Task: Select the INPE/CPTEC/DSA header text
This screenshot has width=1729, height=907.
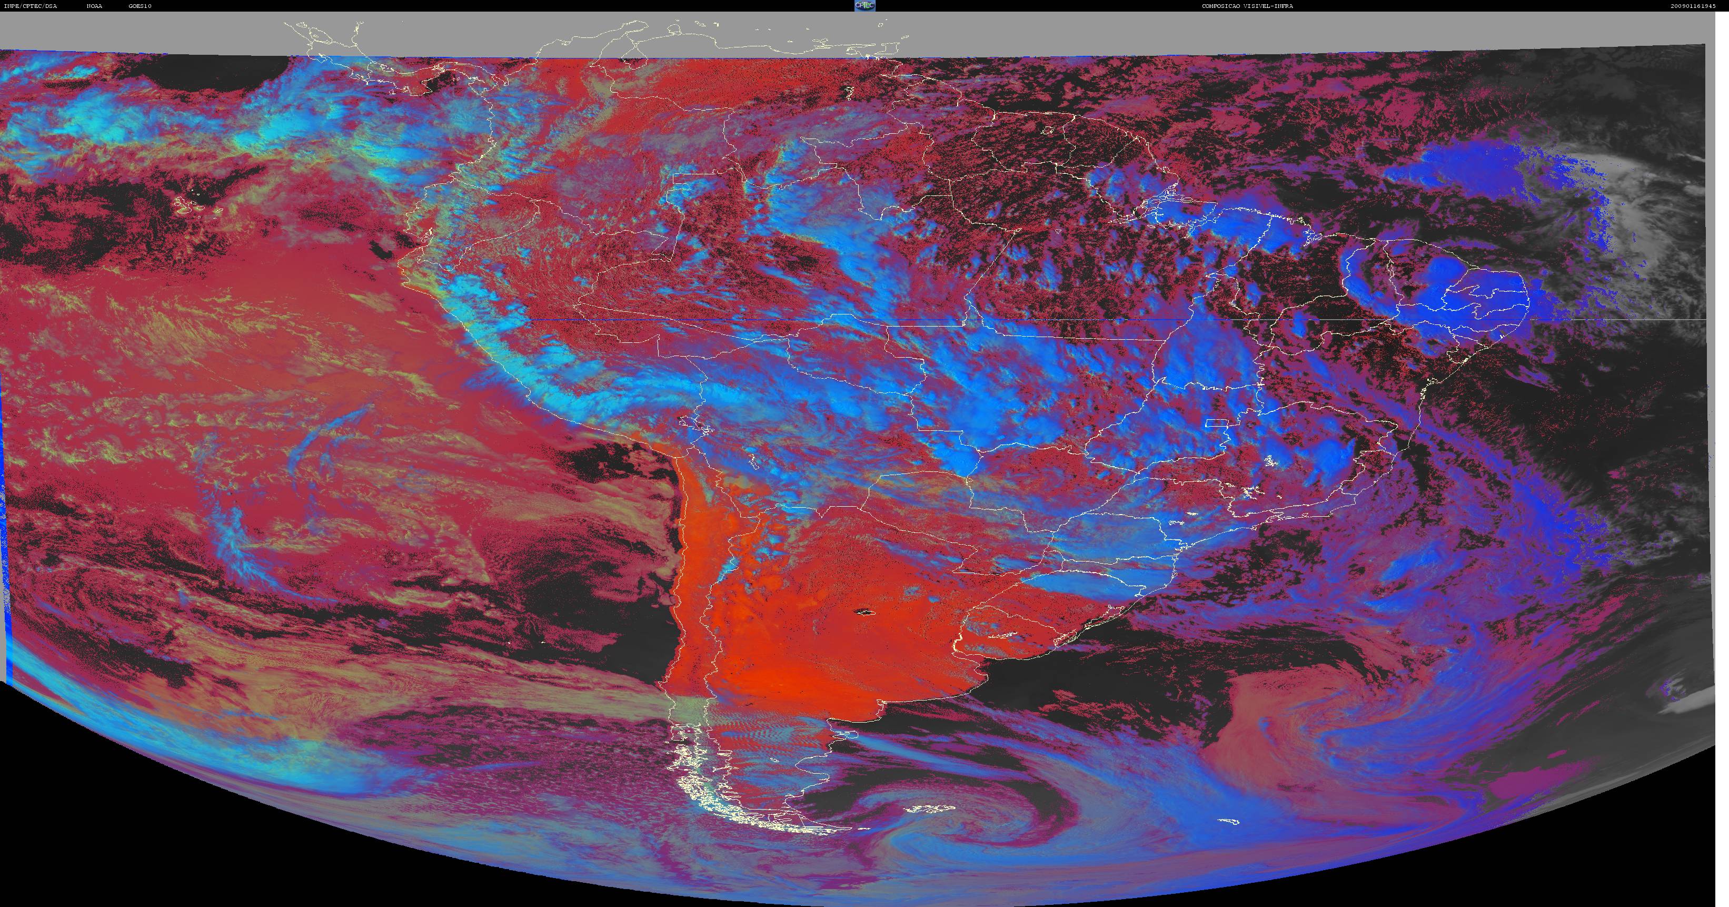Action: [x=30, y=6]
